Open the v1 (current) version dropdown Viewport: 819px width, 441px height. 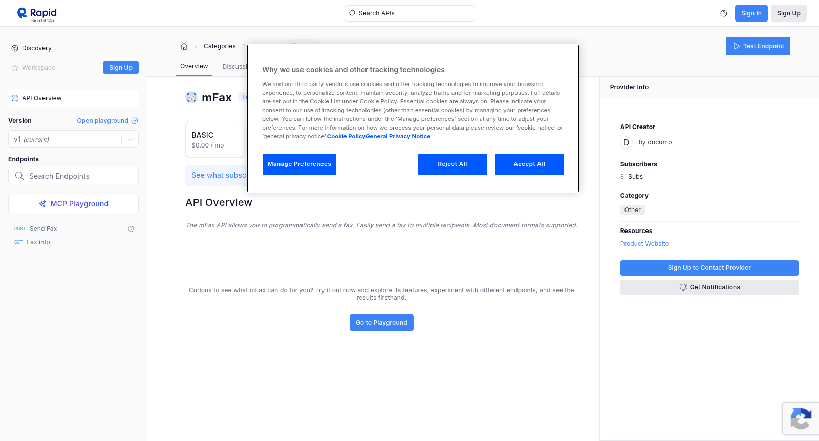pos(73,139)
